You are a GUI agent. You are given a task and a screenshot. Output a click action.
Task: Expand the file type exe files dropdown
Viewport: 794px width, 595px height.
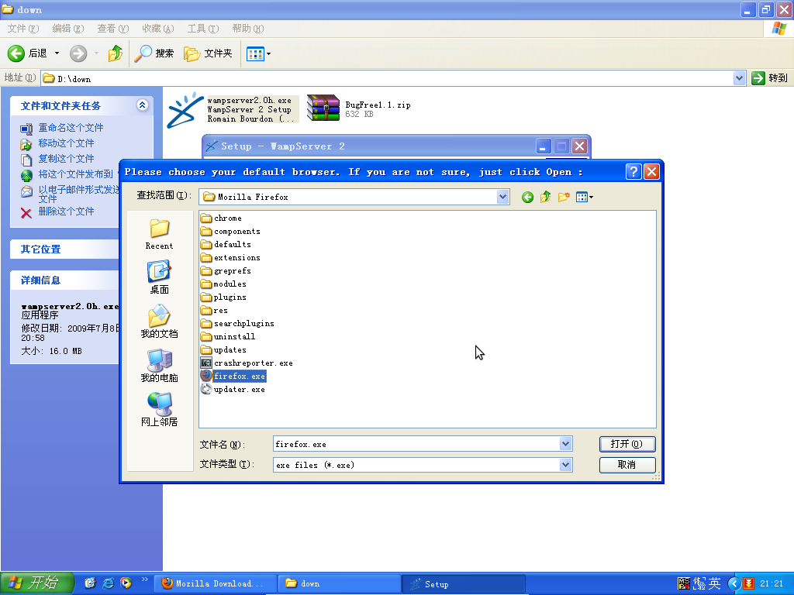[565, 465]
